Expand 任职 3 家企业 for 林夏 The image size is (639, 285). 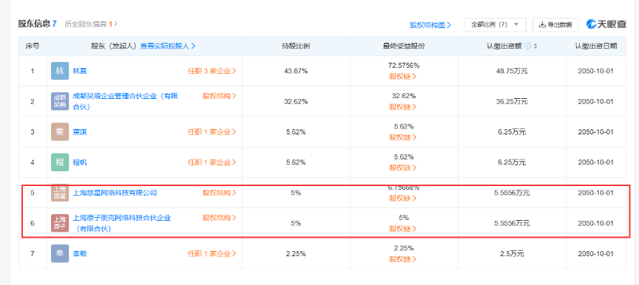[x=212, y=71]
